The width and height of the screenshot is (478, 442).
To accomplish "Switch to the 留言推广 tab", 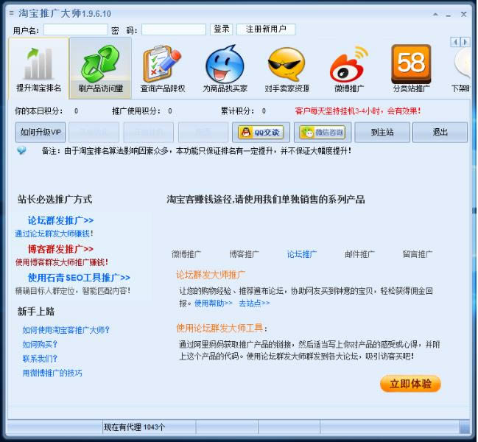I will click(418, 254).
